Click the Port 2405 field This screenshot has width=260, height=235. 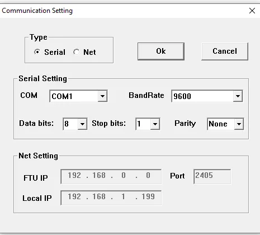[x=212, y=176]
